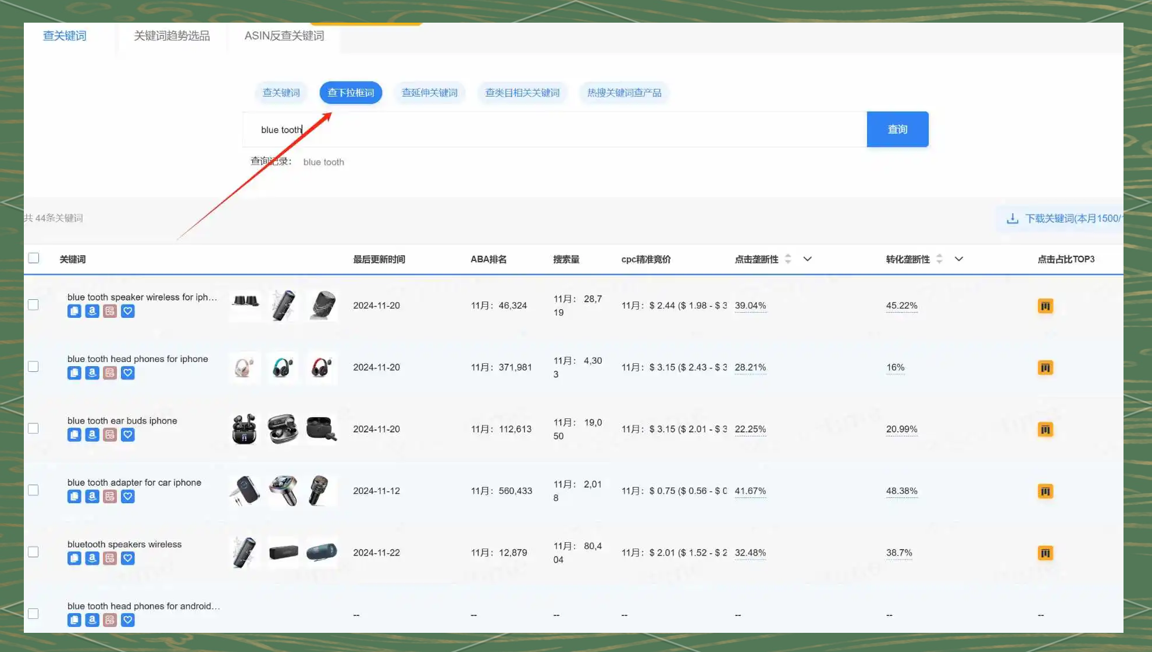Open first speaker thumbnail for 'blue tooth speaker wireless'
1152x652 pixels.
click(x=245, y=305)
